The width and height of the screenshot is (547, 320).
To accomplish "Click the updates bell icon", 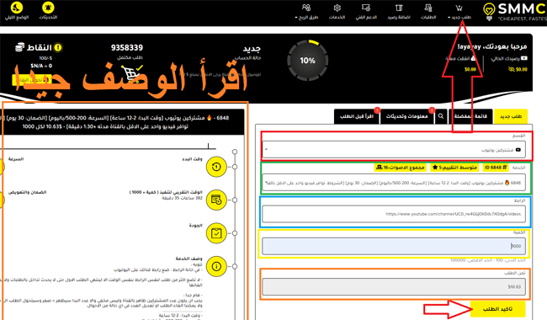I will (48, 8).
